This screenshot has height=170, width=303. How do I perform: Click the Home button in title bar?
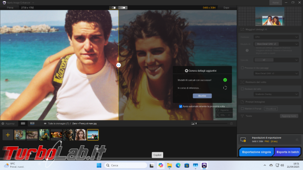click(275, 2)
